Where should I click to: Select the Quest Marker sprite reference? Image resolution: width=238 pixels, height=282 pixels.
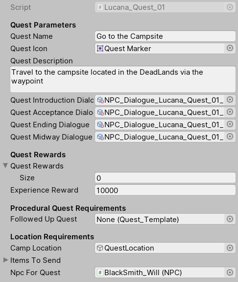tap(160, 48)
